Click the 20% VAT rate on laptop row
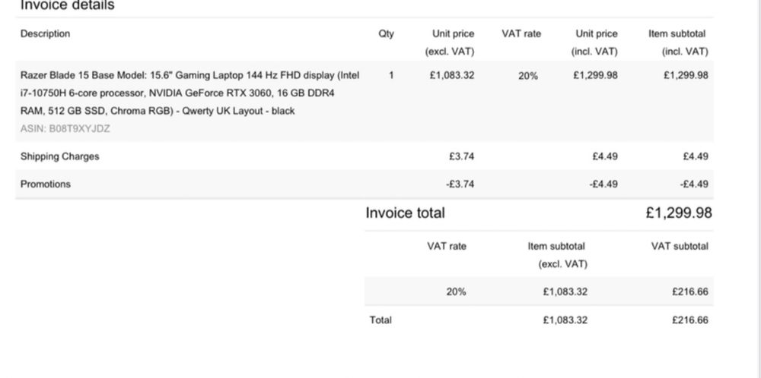The height and width of the screenshot is (378, 761). [527, 76]
